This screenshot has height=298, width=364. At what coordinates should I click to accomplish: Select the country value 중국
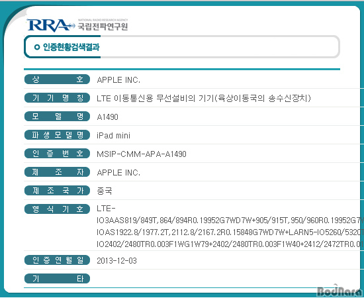click(x=105, y=191)
